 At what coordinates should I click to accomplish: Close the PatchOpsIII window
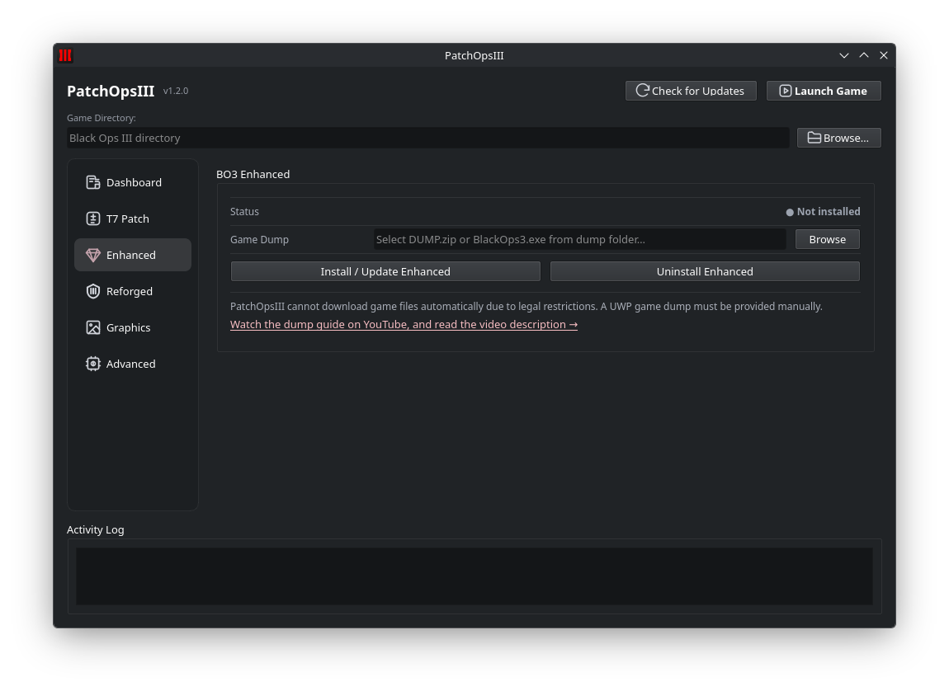point(884,55)
